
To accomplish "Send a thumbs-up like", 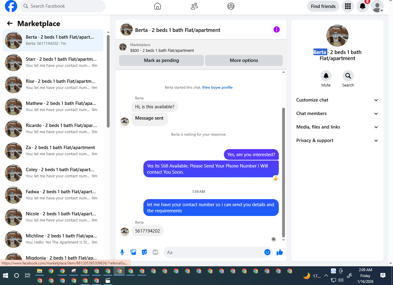I will (x=279, y=252).
